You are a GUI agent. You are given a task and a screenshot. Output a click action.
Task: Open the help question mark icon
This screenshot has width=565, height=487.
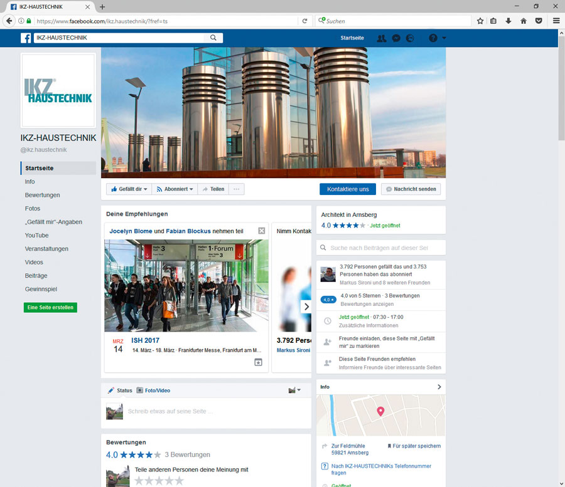point(433,38)
